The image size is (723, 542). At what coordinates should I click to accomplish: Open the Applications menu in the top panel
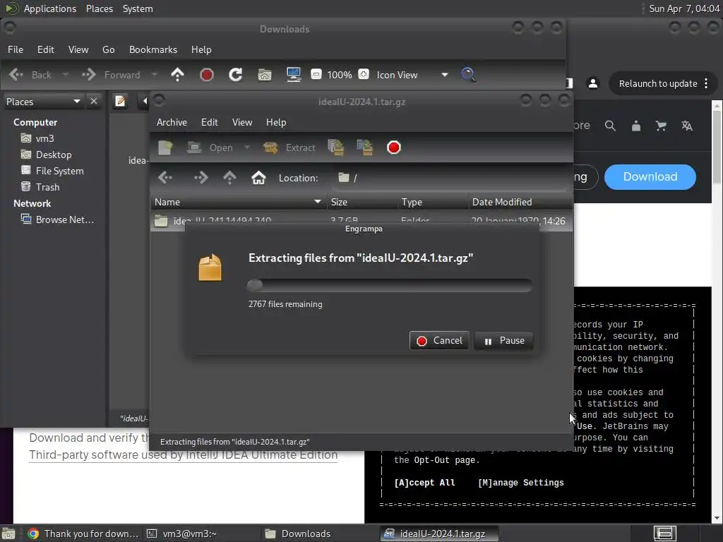pos(50,8)
